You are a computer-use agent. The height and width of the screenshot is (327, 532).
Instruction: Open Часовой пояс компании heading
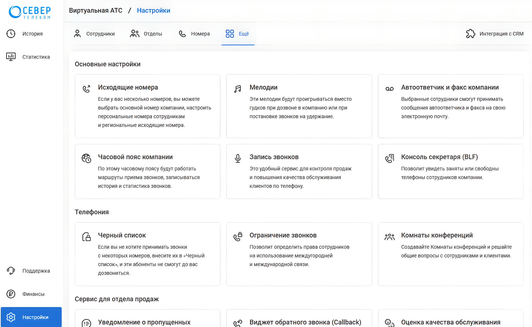[x=135, y=157]
